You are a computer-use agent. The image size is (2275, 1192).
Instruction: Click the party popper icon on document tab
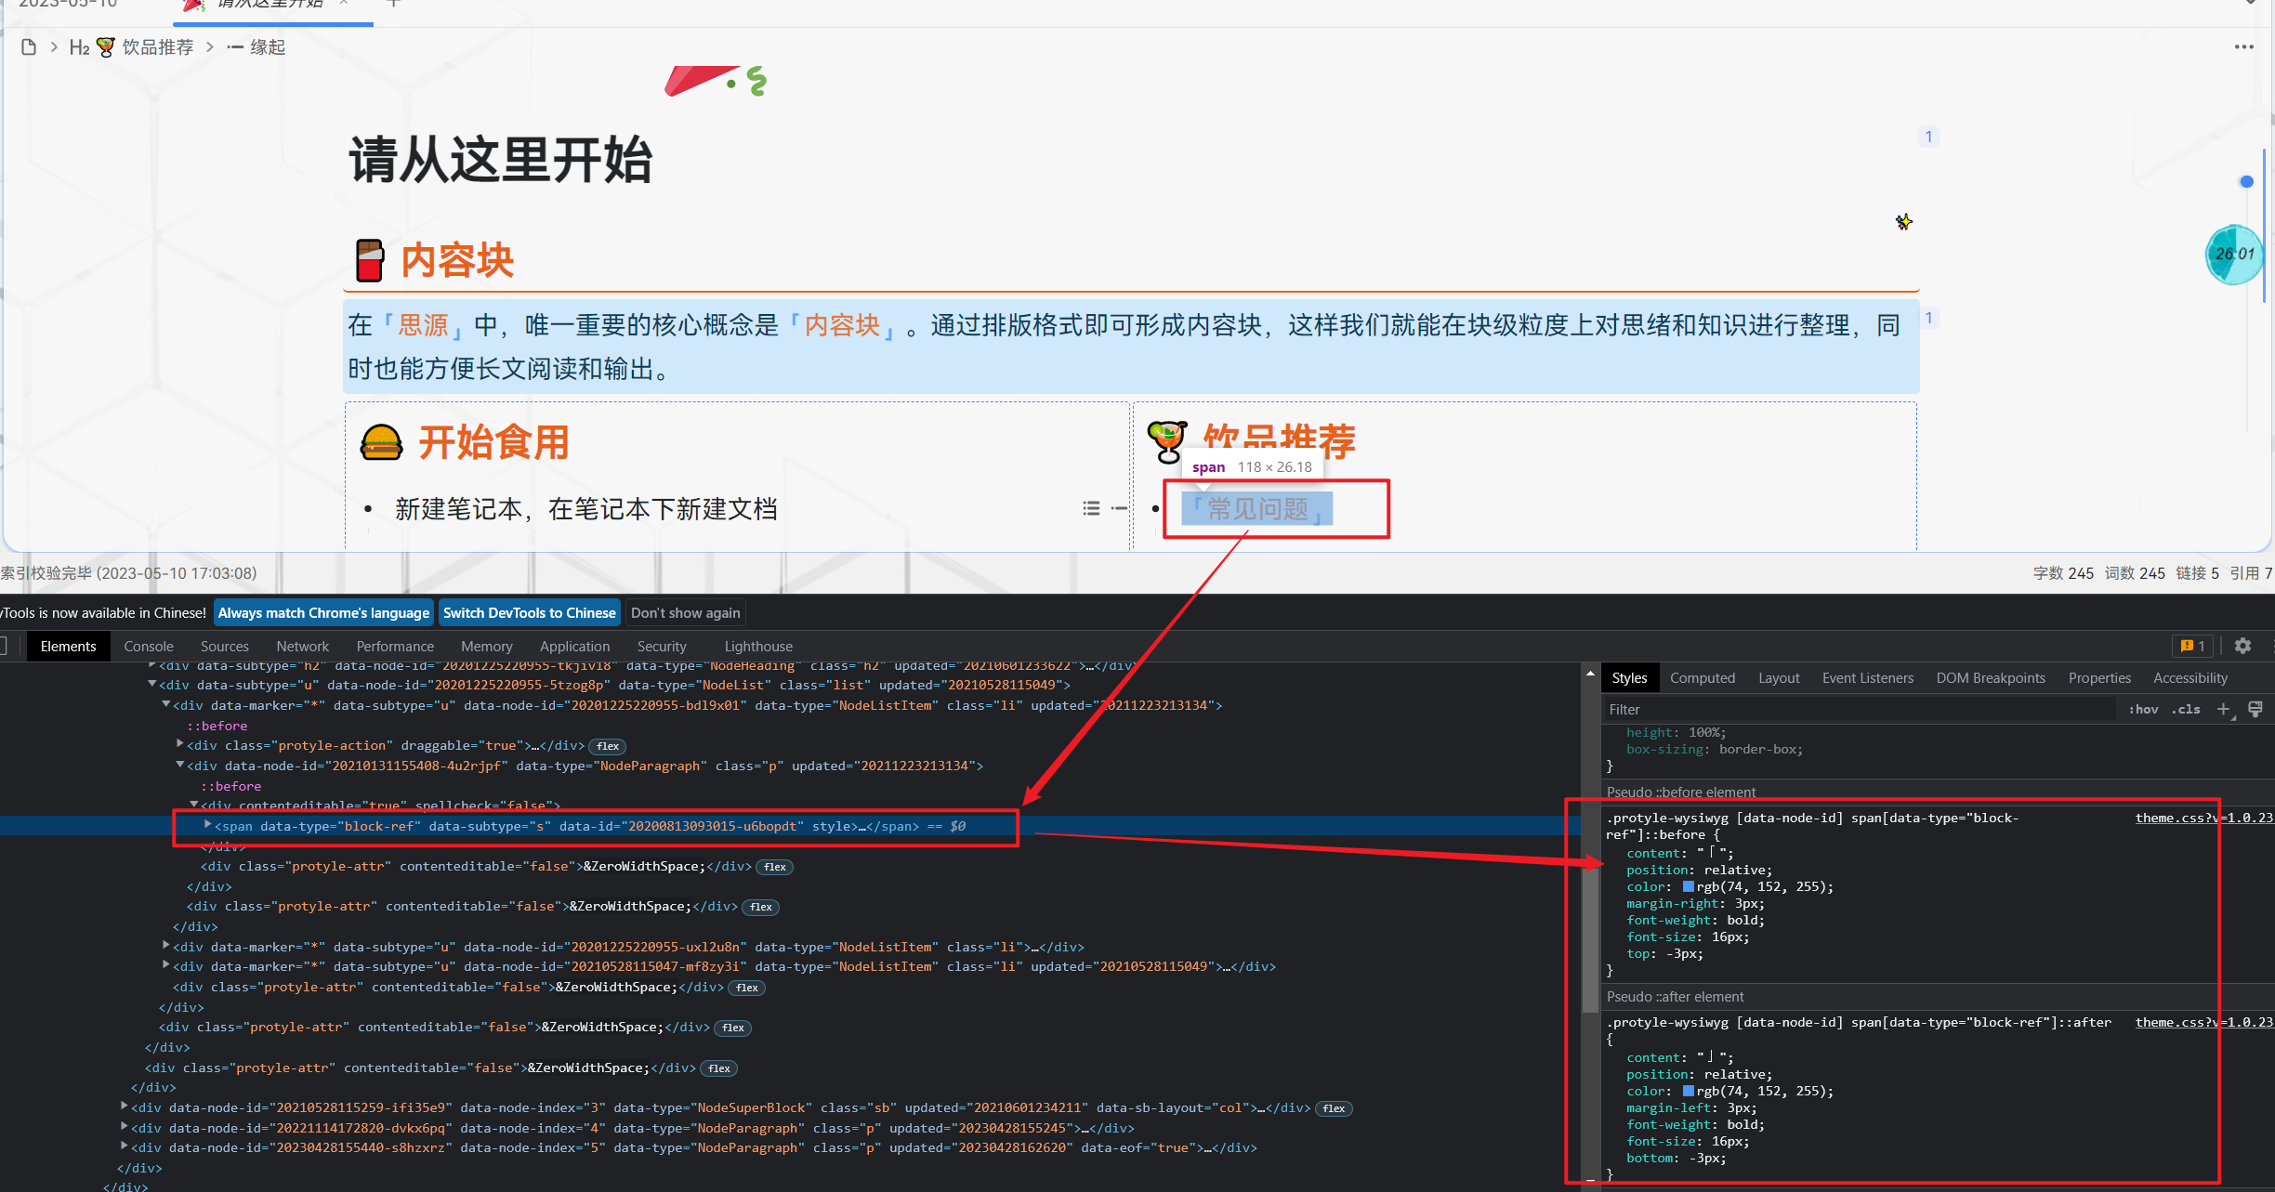coord(193,6)
